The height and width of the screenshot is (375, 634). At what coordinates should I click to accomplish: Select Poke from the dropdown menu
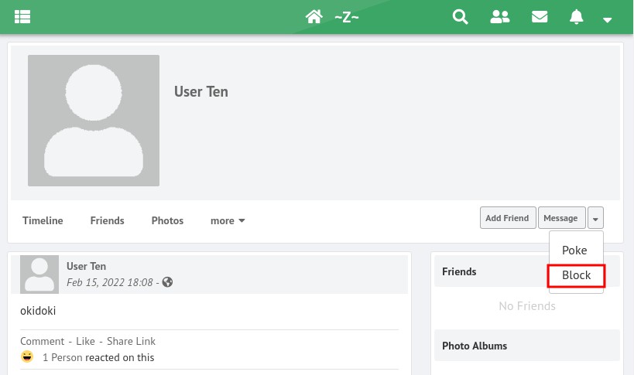[x=574, y=251]
